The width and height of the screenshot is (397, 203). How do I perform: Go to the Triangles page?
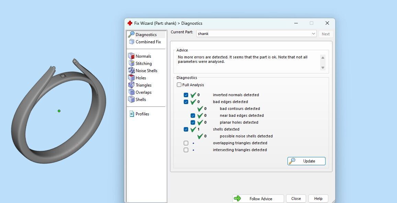point(144,85)
